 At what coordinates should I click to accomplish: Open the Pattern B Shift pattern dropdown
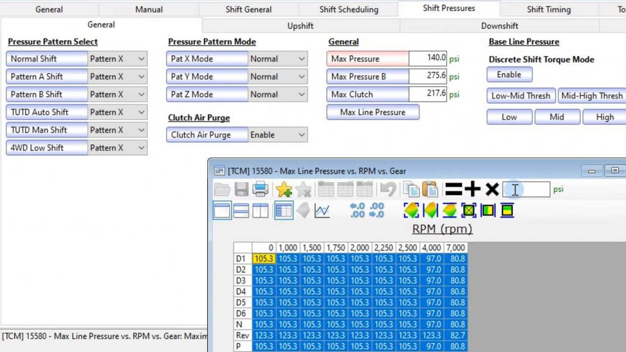(117, 95)
